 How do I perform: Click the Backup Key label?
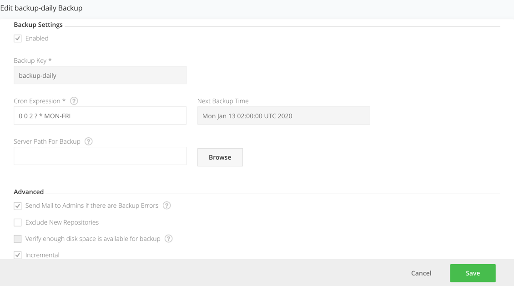32,60
